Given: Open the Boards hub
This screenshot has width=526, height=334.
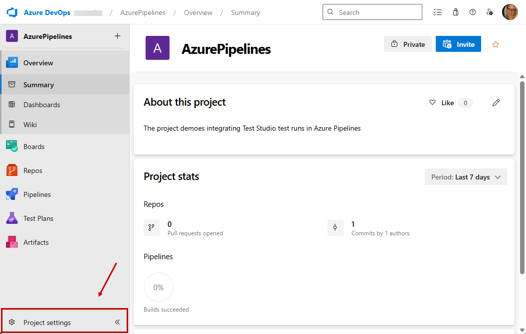Looking at the screenshot, I should coord(65,147).
